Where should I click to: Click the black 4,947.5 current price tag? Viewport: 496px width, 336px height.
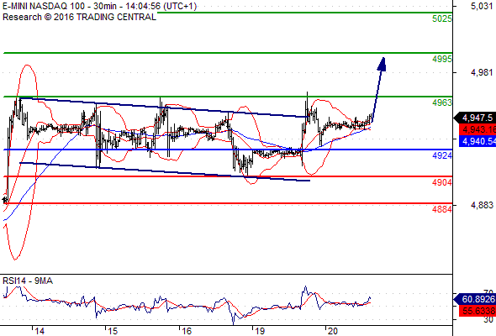click(475, 118)
